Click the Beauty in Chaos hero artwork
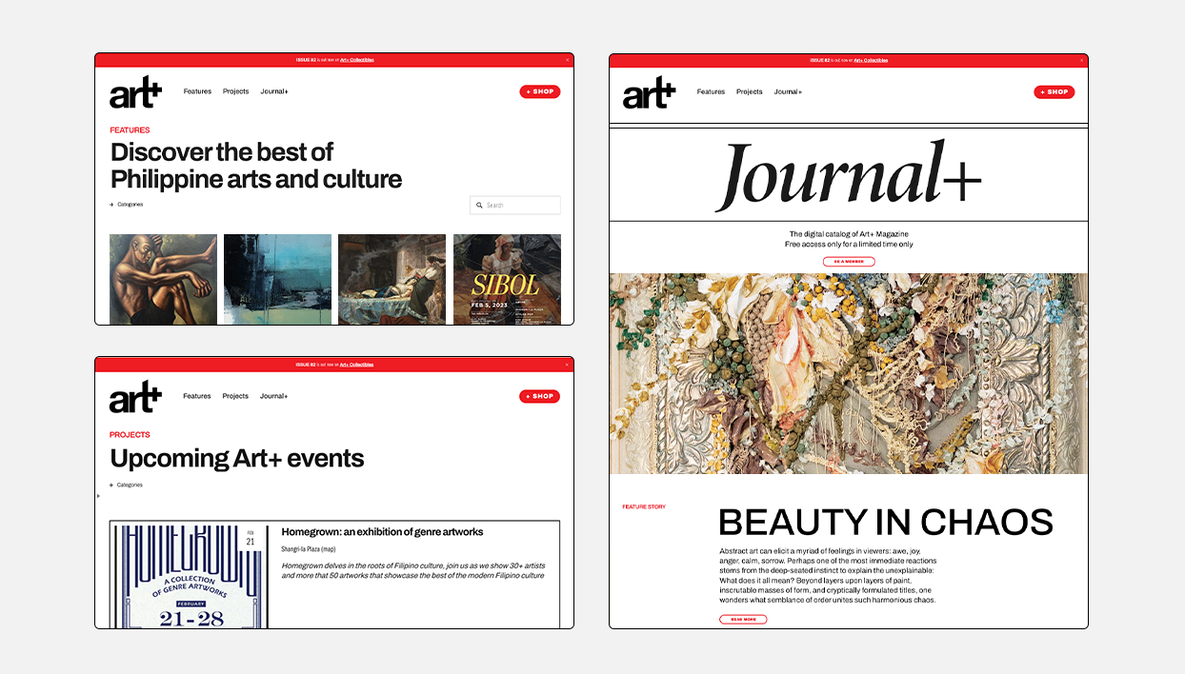Viewport: 1185px width, 674px height. click(849, 373)
